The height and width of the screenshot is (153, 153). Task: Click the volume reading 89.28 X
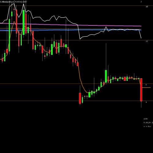[148, 123]
